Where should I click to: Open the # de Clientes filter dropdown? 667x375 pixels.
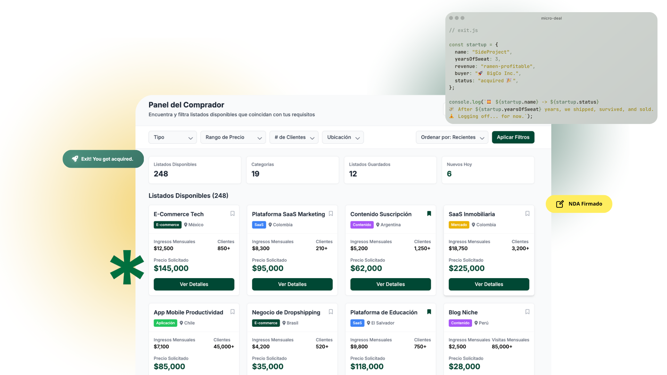coord(294,137)
